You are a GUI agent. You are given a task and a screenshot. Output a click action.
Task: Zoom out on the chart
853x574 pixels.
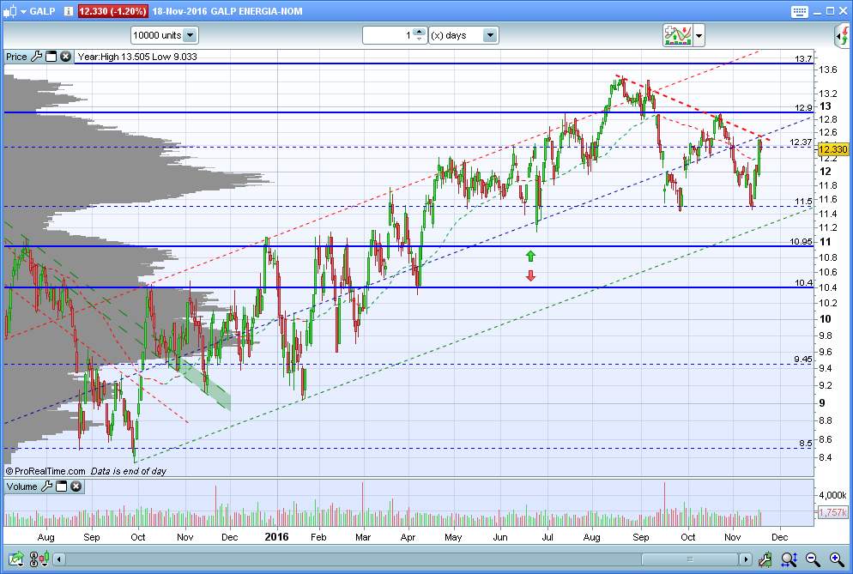pos(813,559)
